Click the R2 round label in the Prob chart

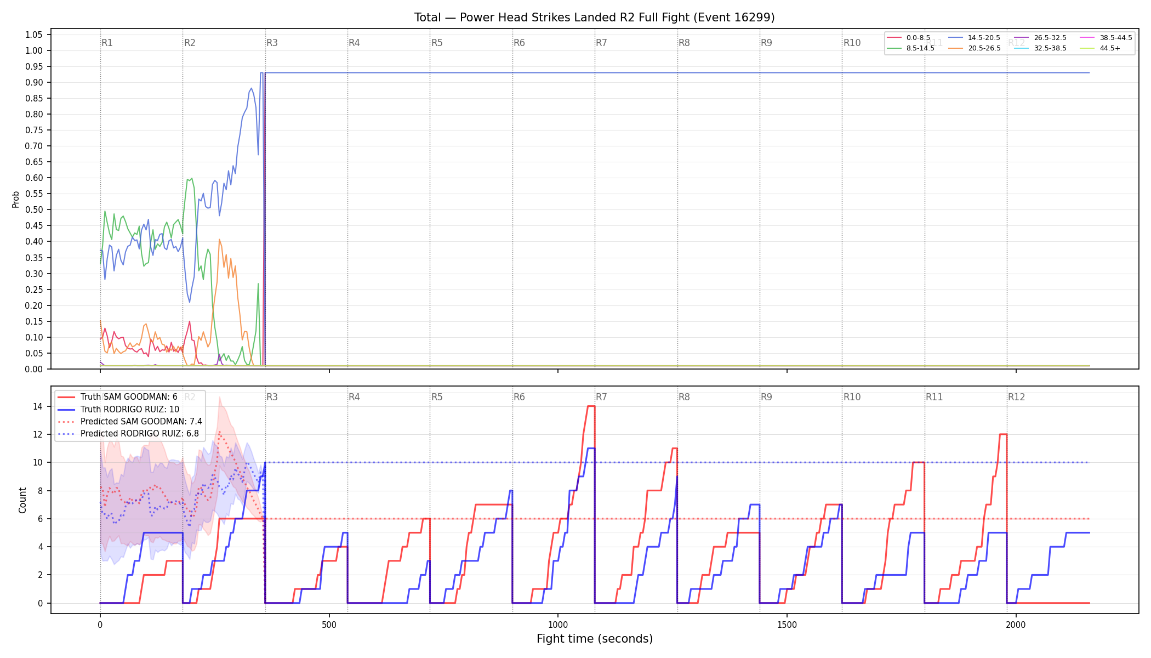190,43
